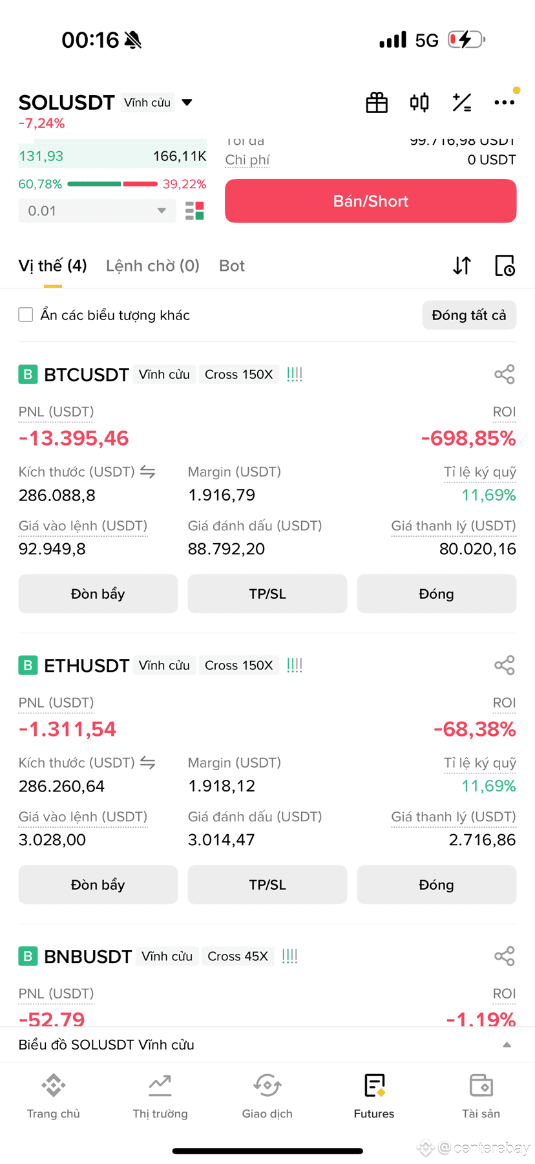The height and width of the screenshot is (1164, 535).
Task: Tap the sort positions arrows icon
Action: [462, 266]
